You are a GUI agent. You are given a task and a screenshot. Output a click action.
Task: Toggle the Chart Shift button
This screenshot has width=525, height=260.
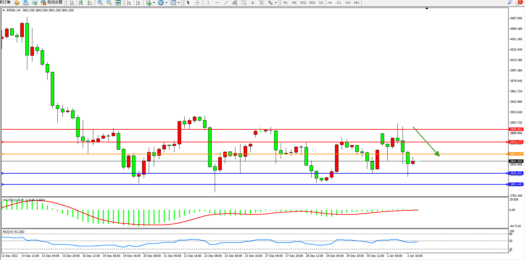pos(138,3)
